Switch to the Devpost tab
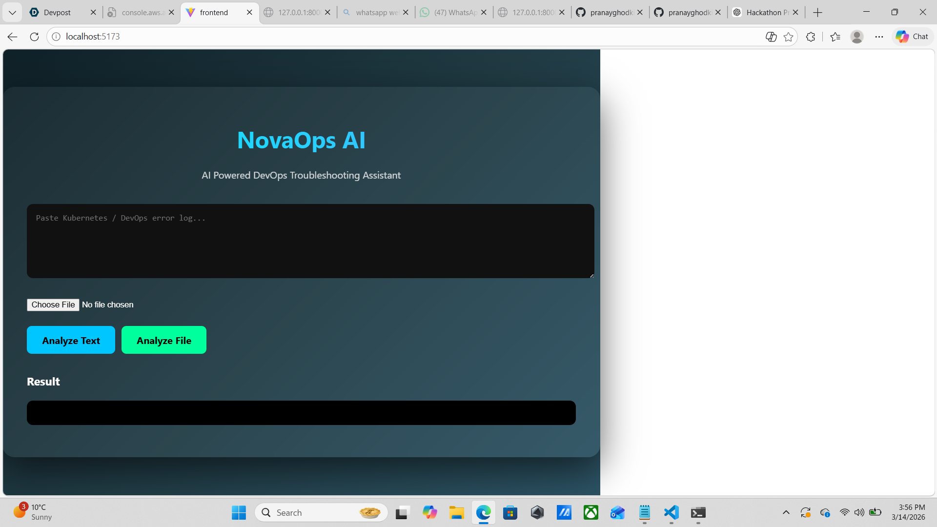The height and width of the screenshot is (527, 937). click(x=57, y=12)
